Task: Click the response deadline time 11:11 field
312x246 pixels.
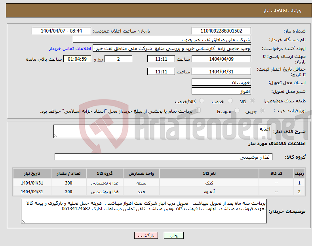Action: point(161,59)
